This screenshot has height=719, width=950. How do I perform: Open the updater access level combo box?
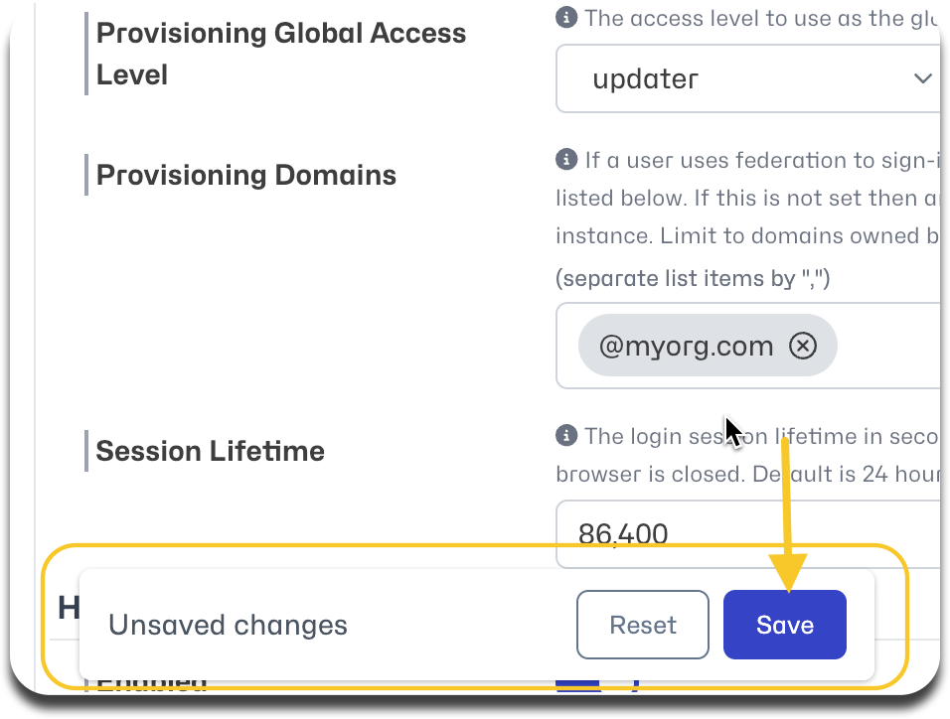pyautogui.click(x=747, y=78)
